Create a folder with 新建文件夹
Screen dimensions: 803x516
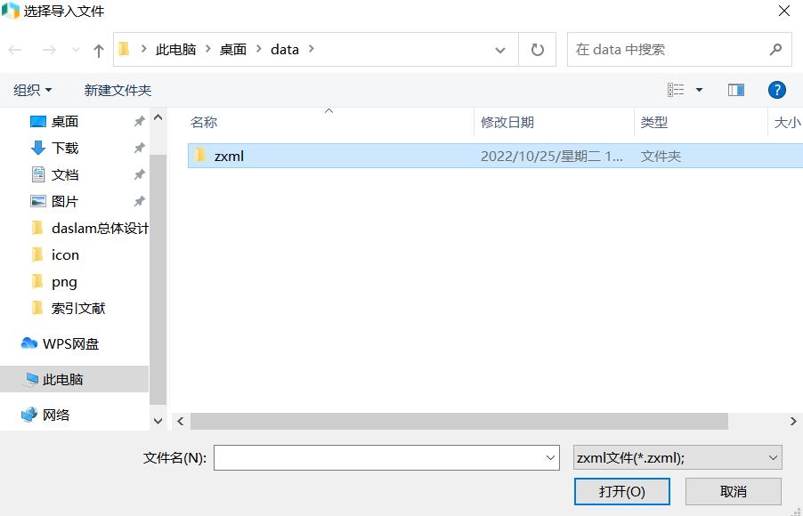[118, 90]
